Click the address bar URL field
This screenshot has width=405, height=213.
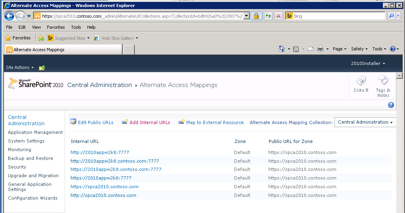point(142,16)
